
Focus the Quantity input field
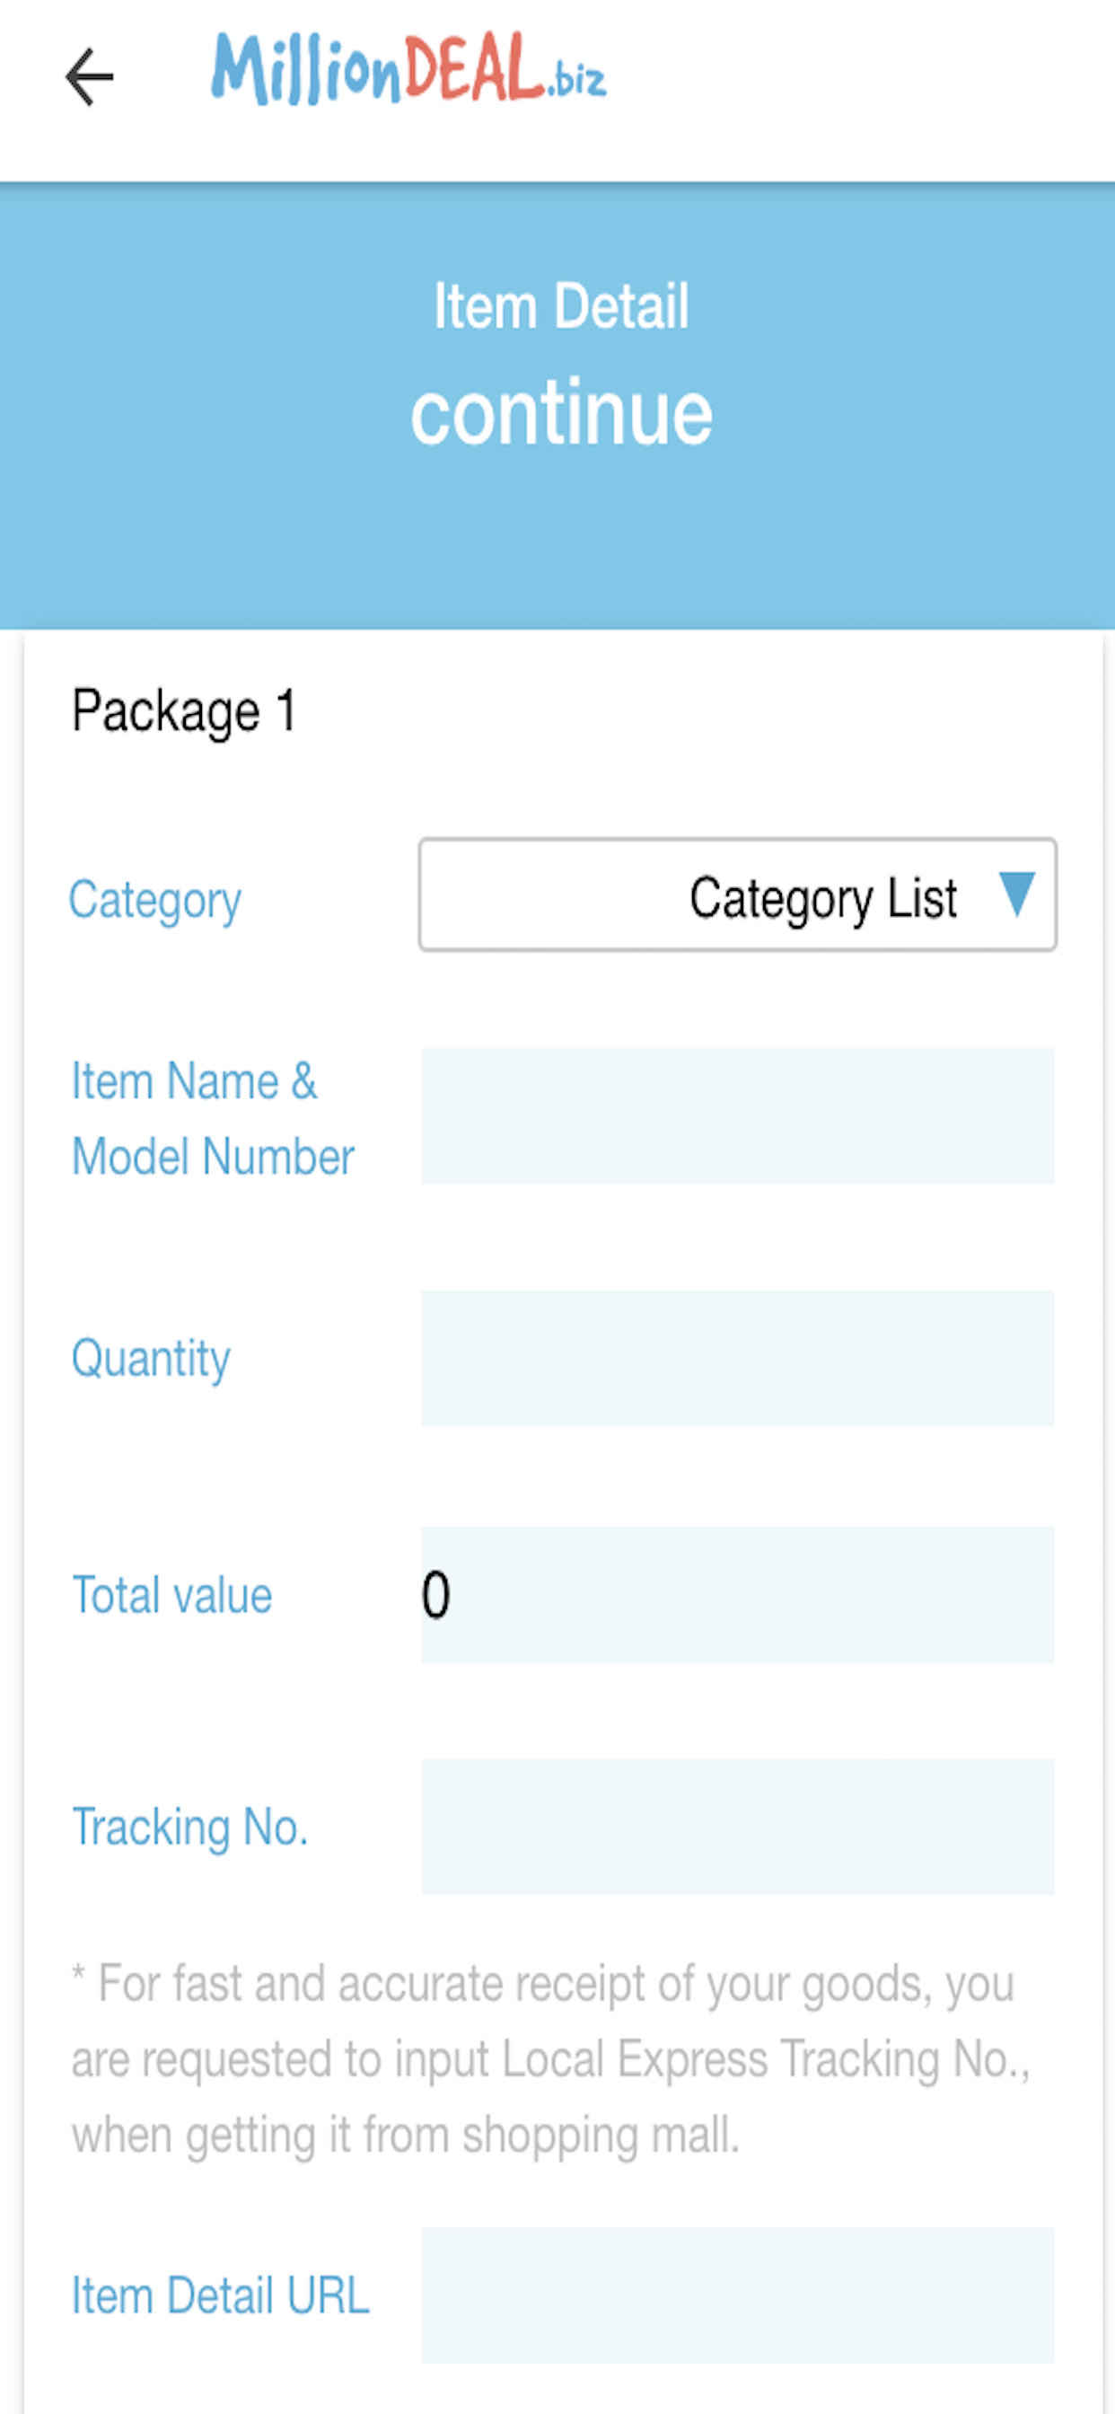(x=737, y=1358)
